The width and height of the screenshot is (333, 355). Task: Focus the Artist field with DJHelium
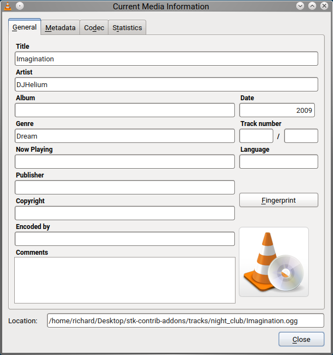pos(166,84)
